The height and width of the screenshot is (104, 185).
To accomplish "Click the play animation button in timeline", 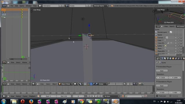I will coord(96,96).
